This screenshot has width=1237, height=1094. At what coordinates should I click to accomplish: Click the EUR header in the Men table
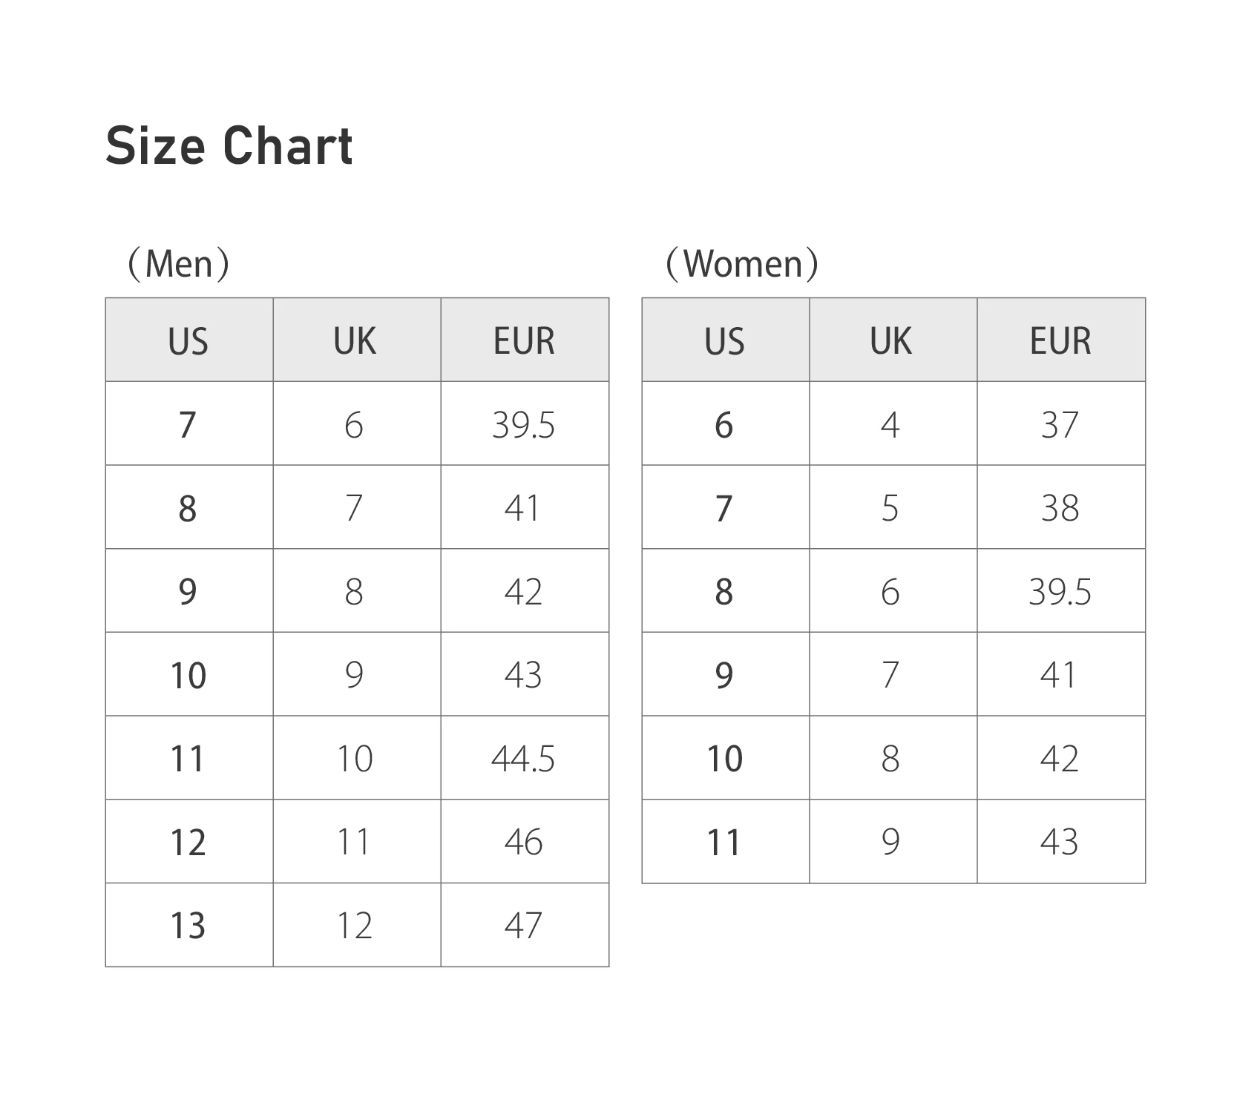[524, 341]
